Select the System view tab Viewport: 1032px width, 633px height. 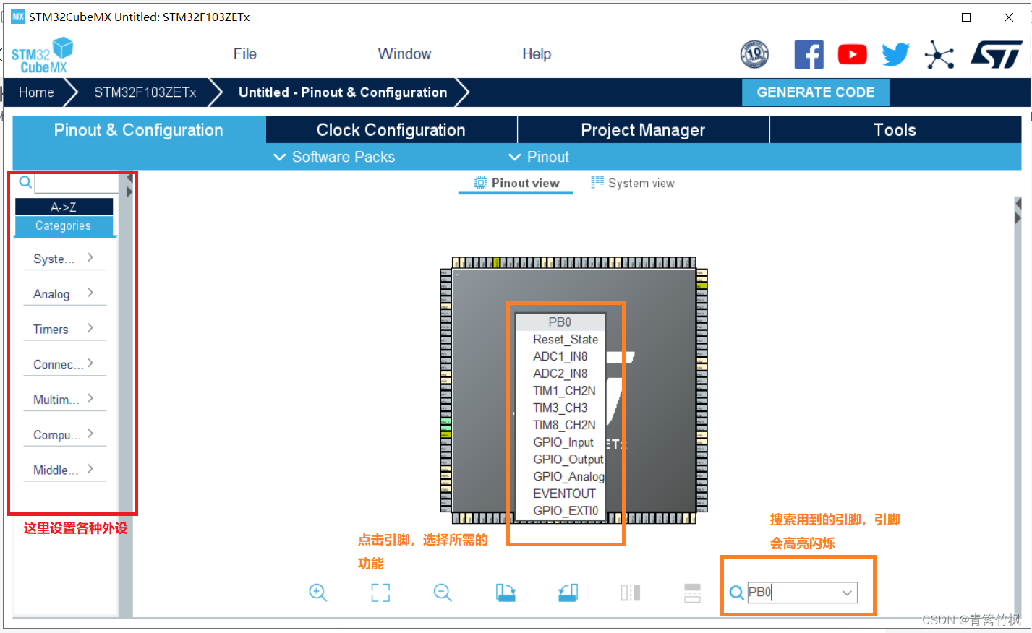point(633,183)
